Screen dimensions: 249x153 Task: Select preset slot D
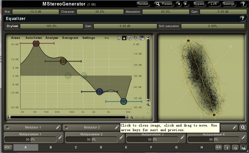(x=101, y=147)
